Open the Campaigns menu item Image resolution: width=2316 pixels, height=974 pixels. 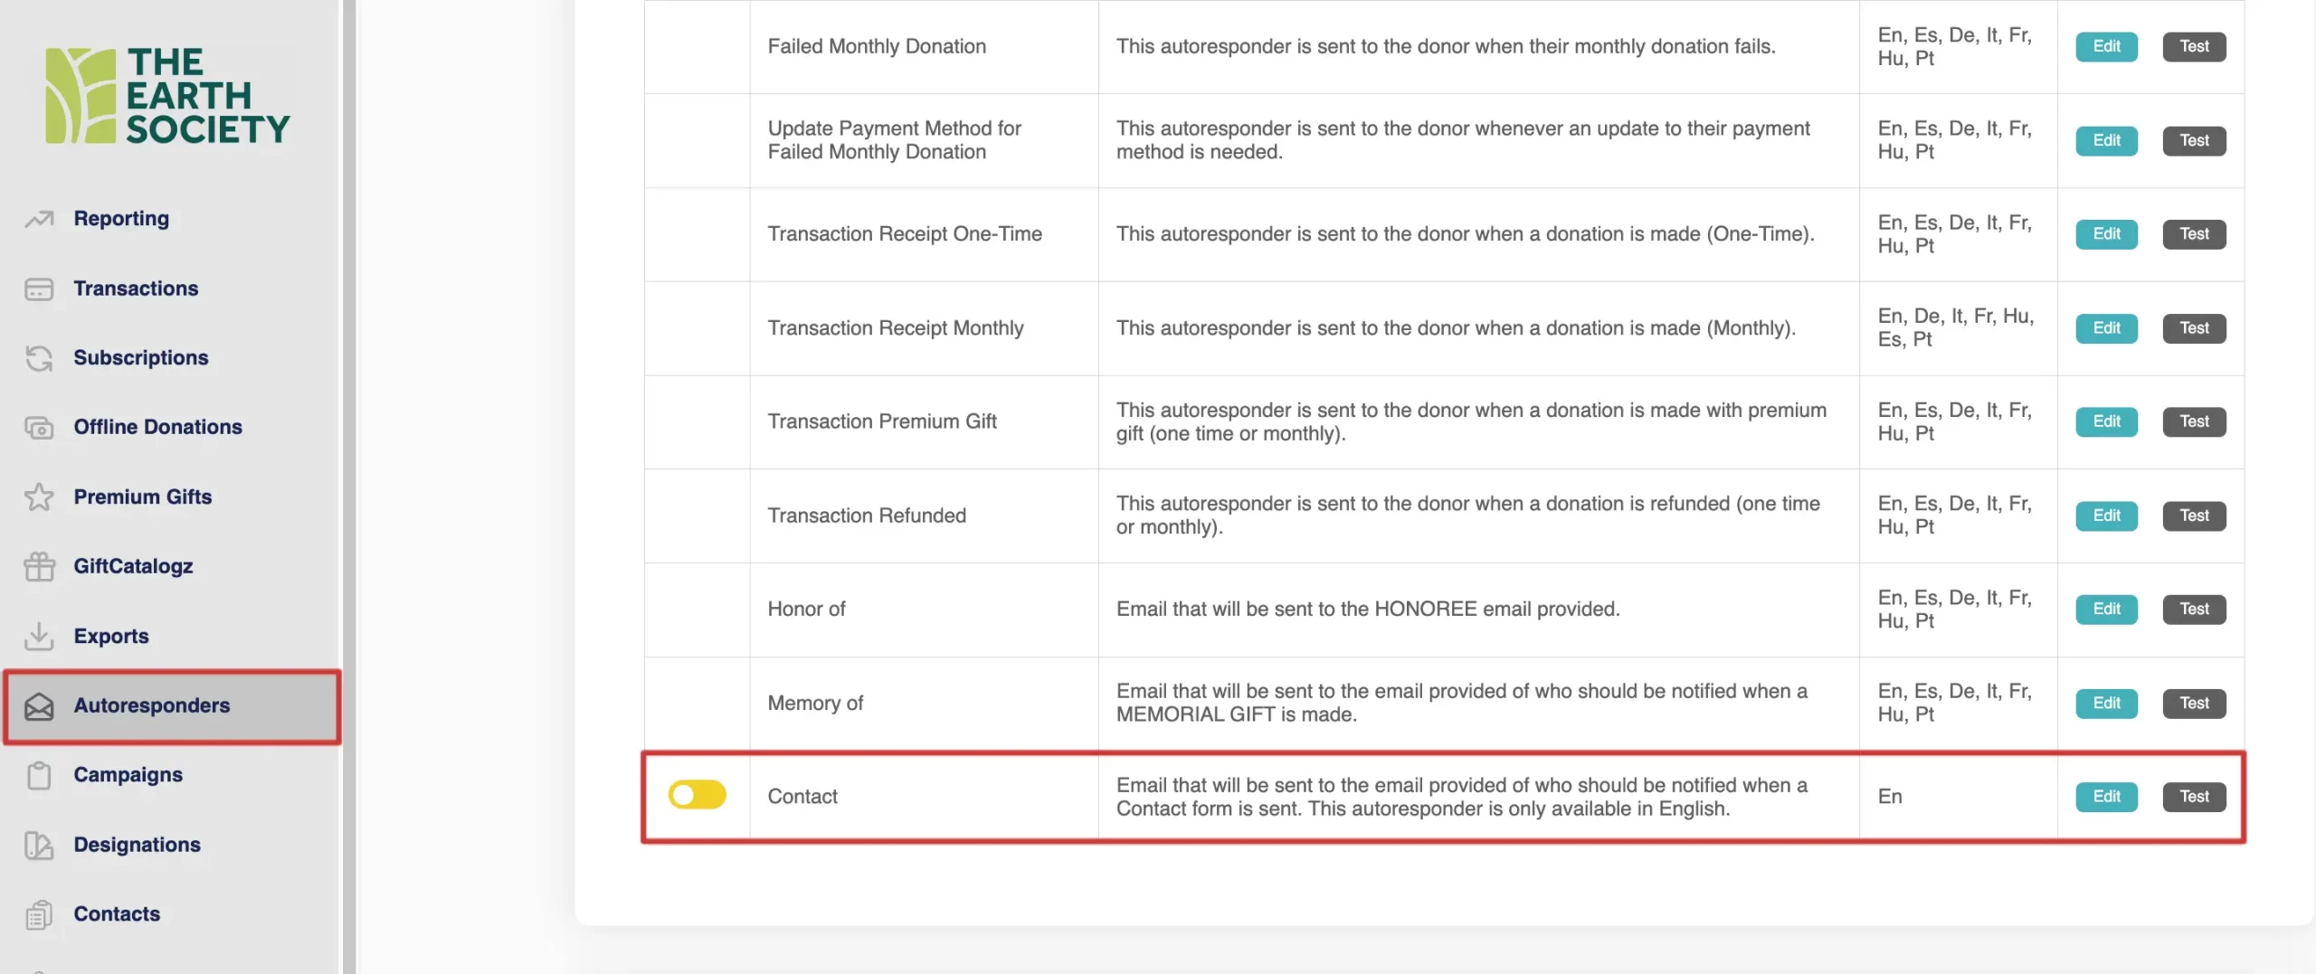point(128,775)
